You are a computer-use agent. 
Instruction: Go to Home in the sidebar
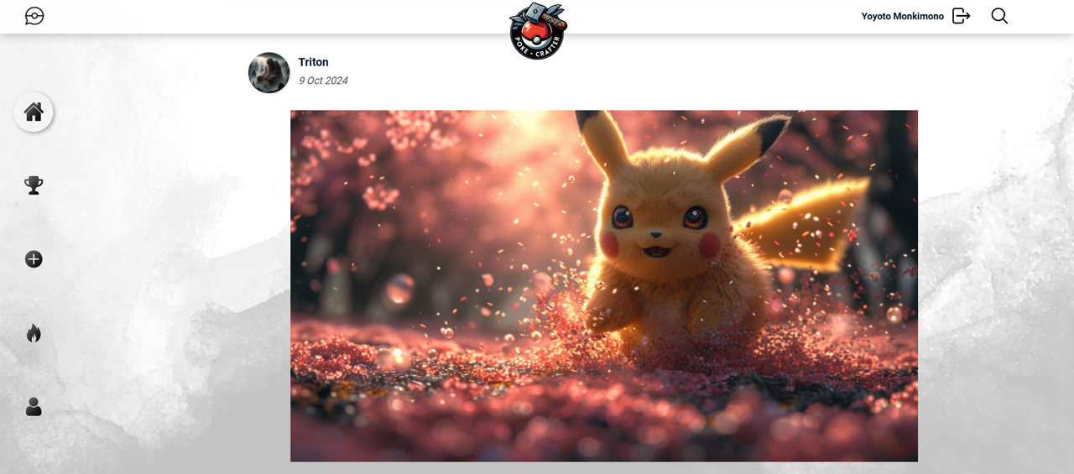34,112
